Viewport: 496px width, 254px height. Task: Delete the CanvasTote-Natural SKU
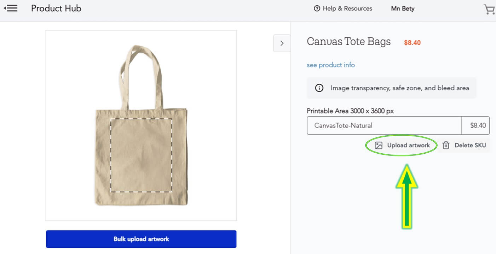click(464, 145)
